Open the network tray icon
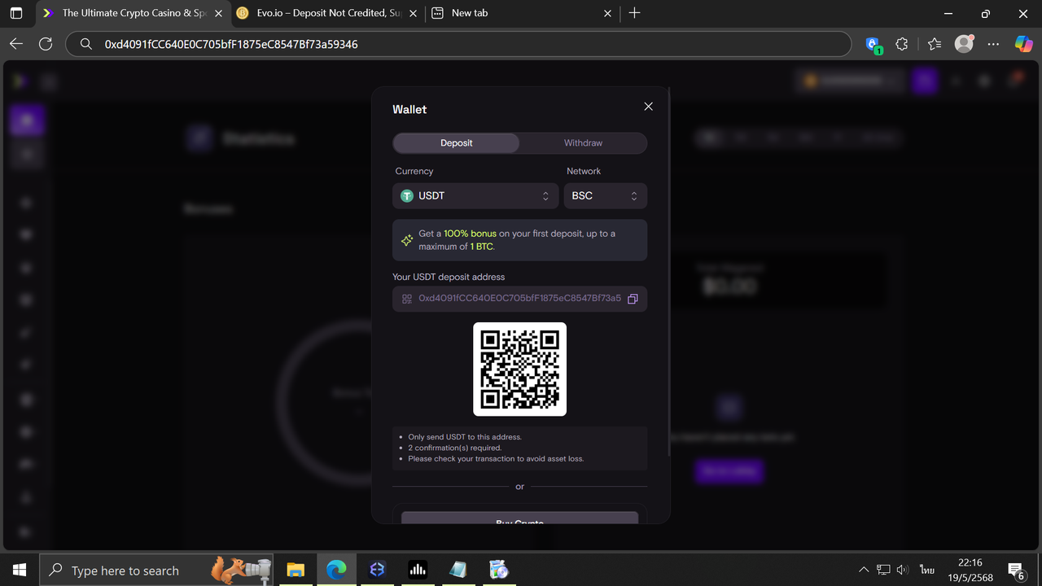Viewport: 1042px width, 586px height. [883, 570]
